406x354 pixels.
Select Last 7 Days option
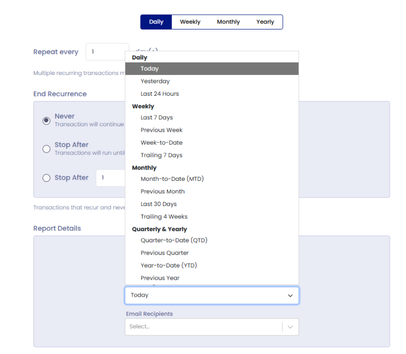pyautogui.click(x=157, y=118)
